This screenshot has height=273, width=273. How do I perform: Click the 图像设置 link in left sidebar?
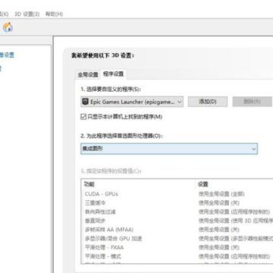click(x=7, y=55)
